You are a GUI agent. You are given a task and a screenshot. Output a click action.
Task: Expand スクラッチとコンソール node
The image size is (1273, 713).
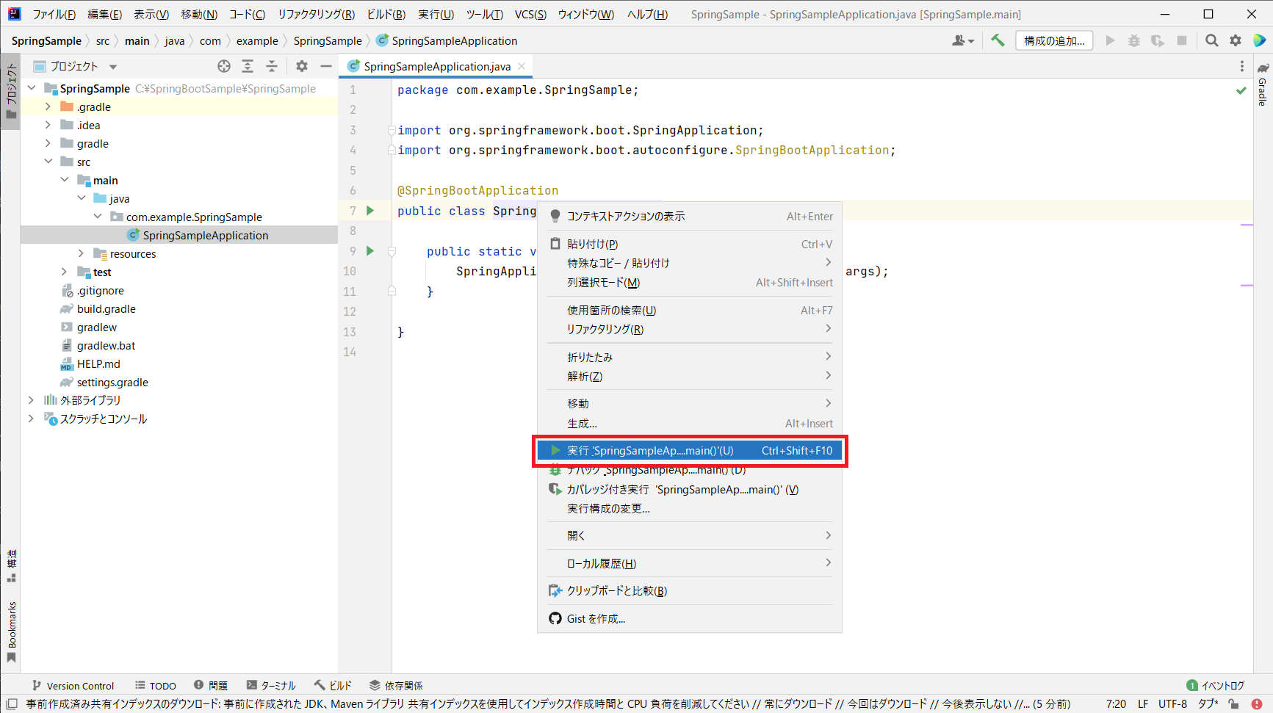(x=31, y=419)
